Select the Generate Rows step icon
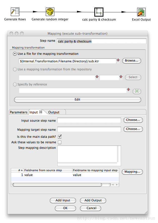158x223 pixels. [x=15, y=12]
